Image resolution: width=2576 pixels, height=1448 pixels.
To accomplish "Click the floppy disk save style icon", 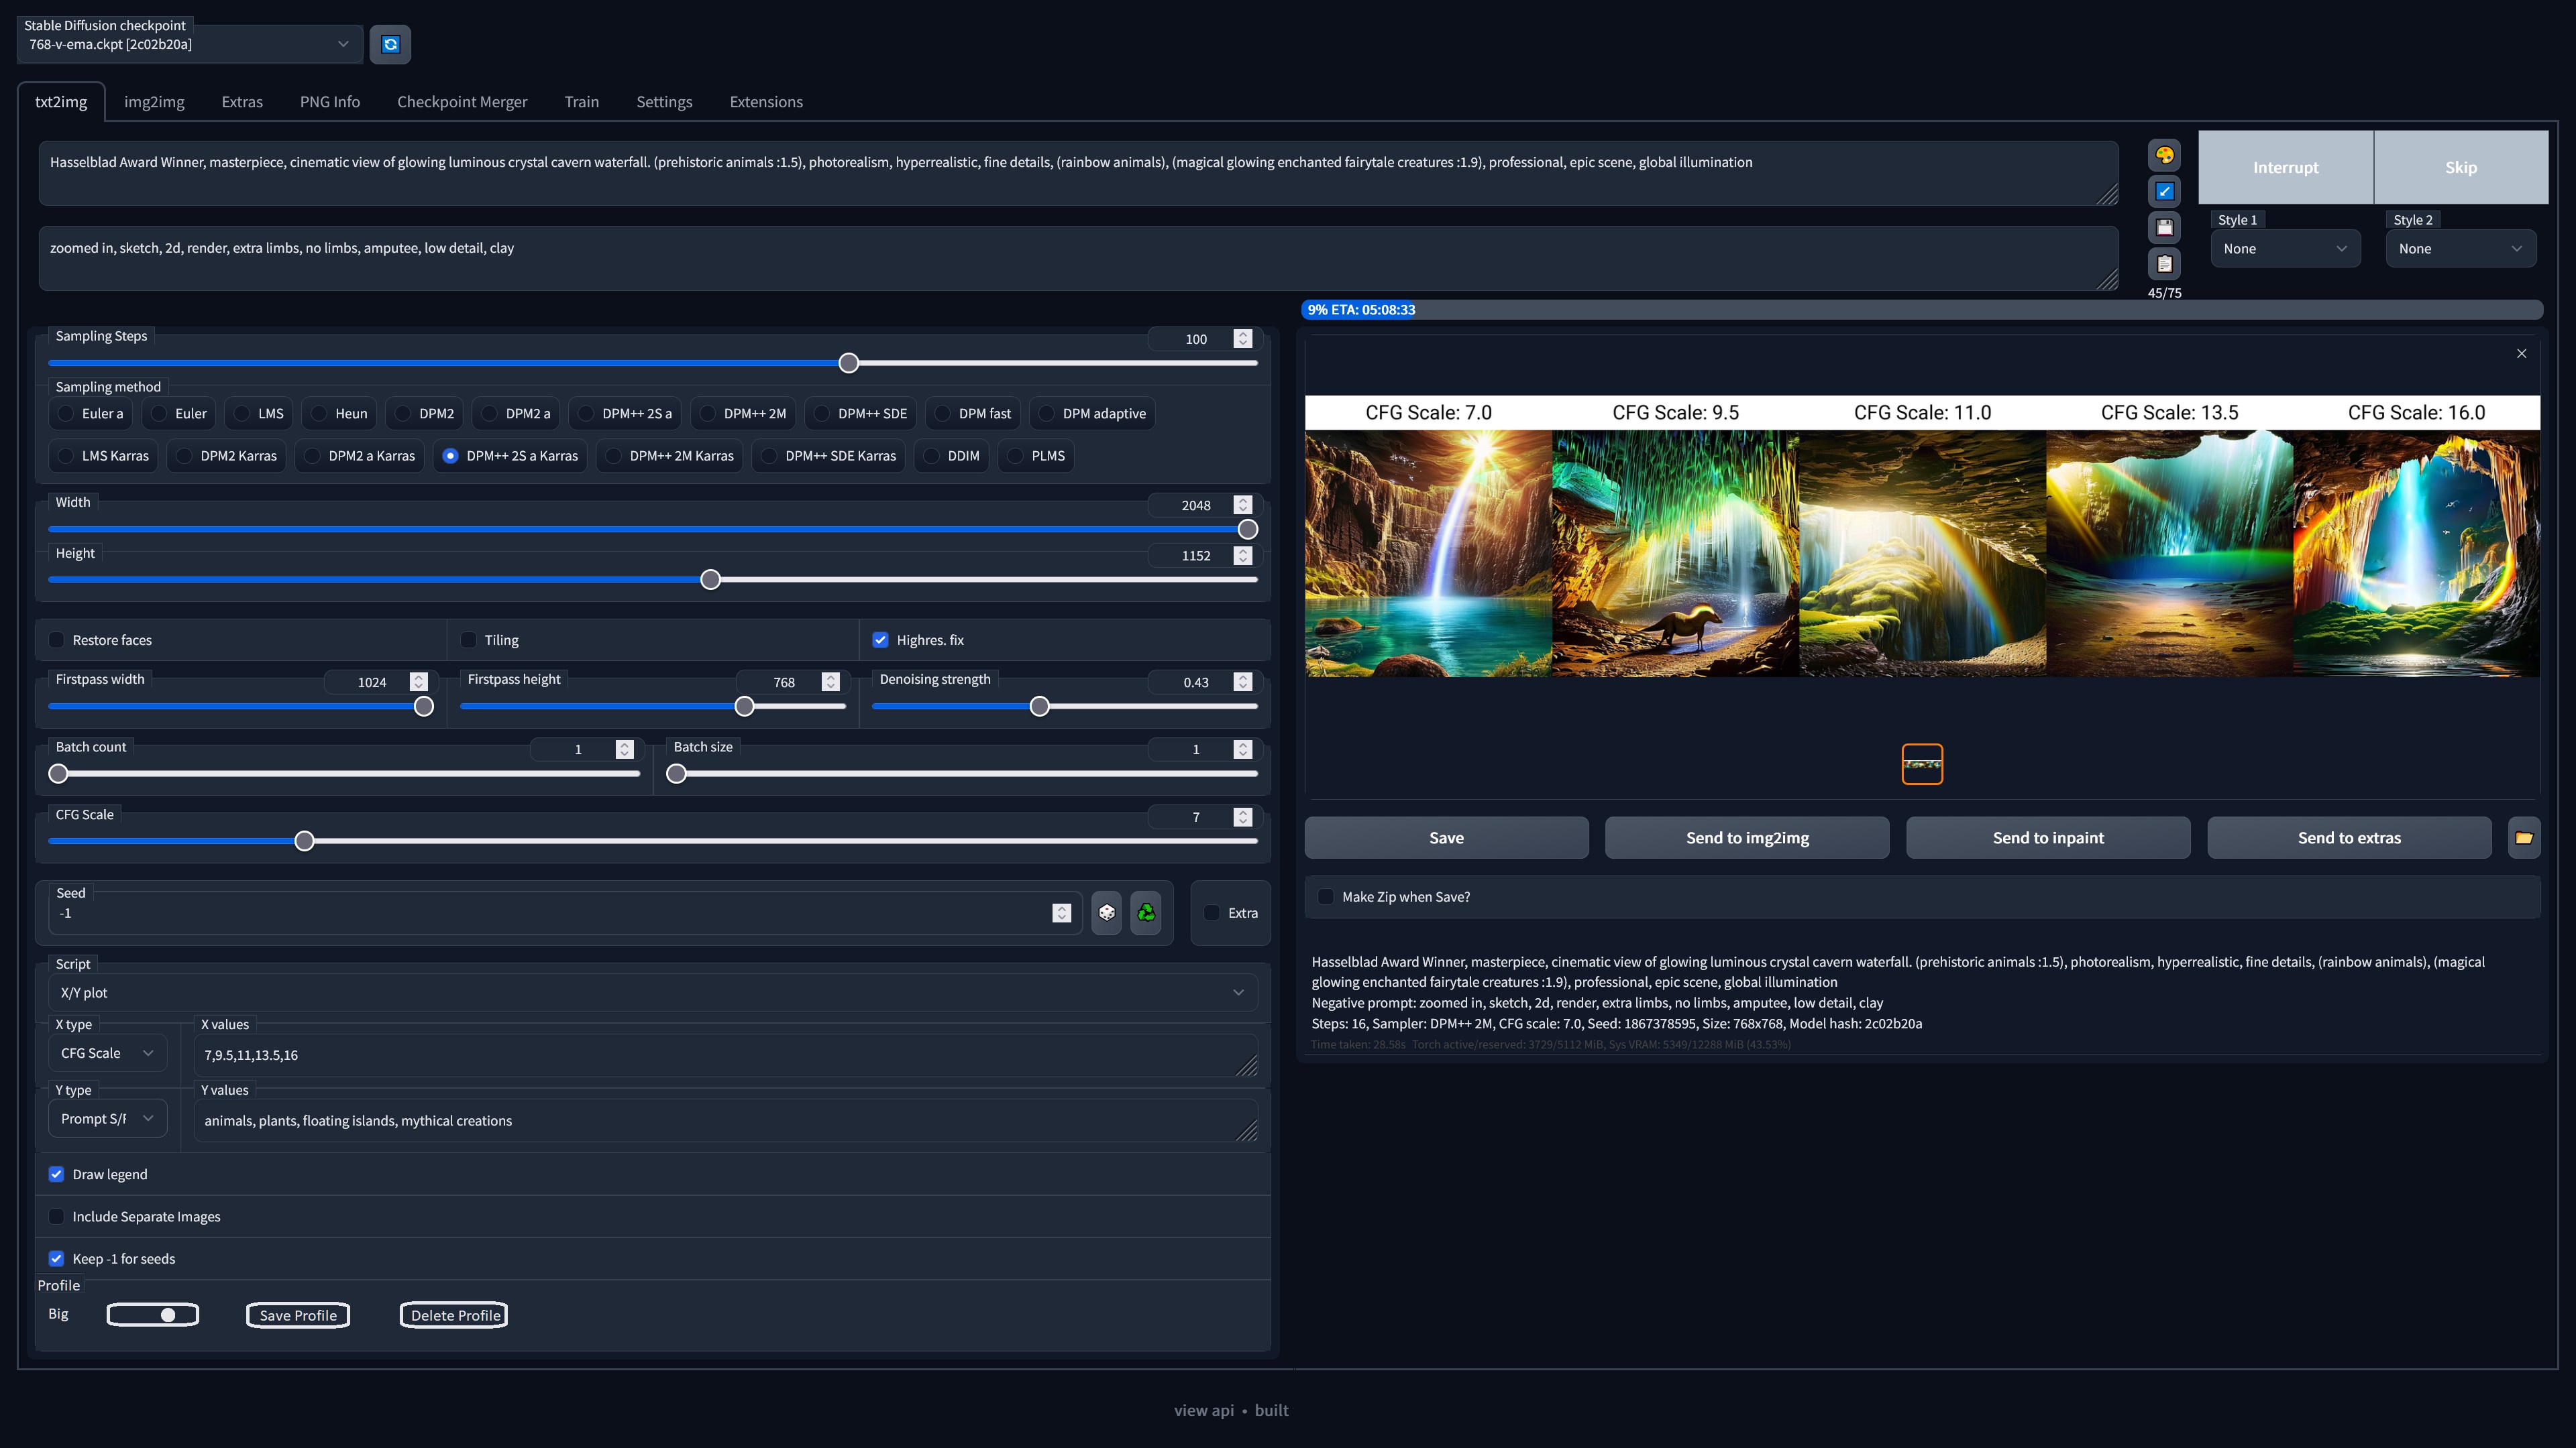I will click(x=2164, y=227).
